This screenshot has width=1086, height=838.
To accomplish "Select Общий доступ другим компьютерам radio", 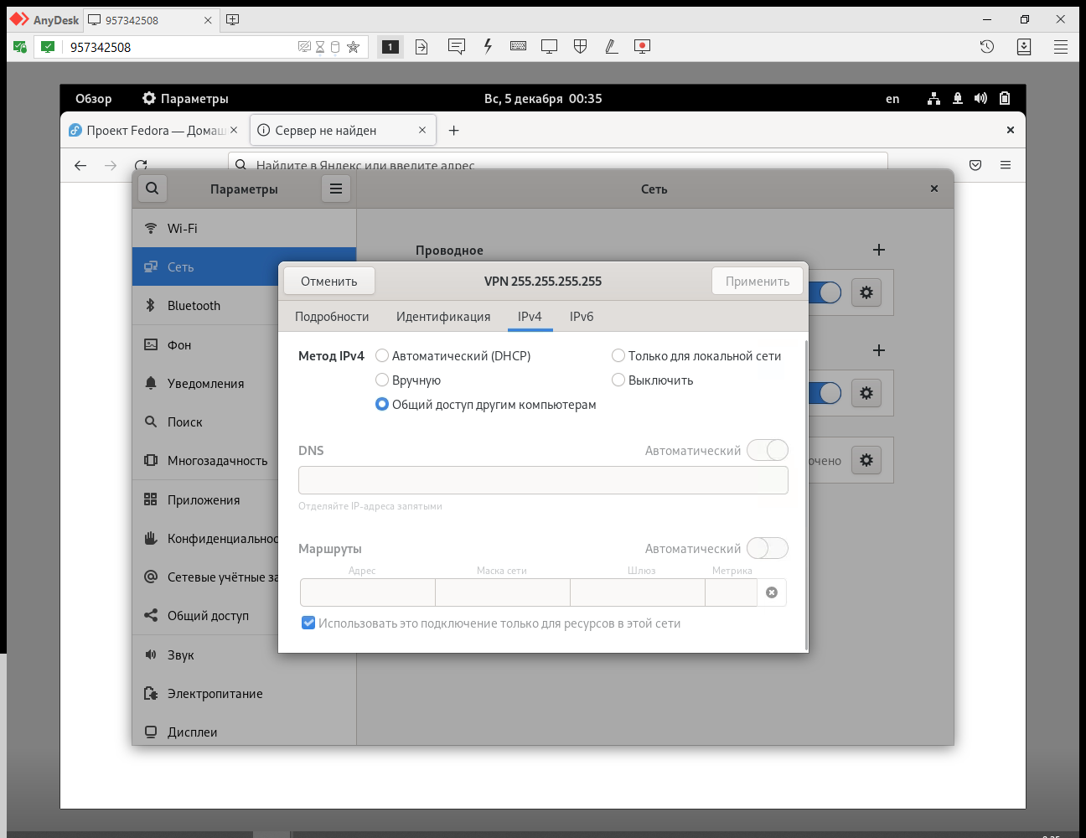I will click(x=382, y=404).
